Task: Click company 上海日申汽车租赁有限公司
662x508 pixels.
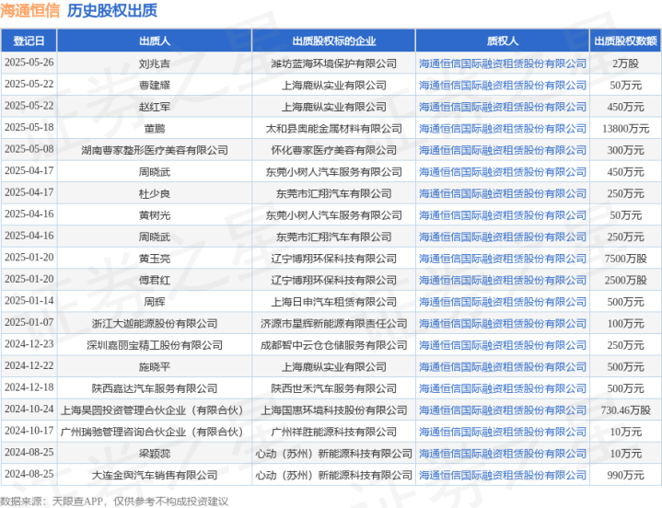Action: click(333, 302)
